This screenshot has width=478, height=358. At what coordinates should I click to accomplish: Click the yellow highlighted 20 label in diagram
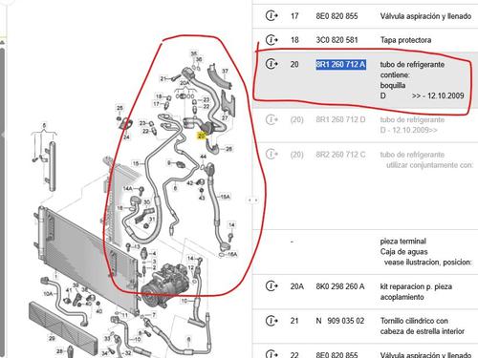pos(201,136)
